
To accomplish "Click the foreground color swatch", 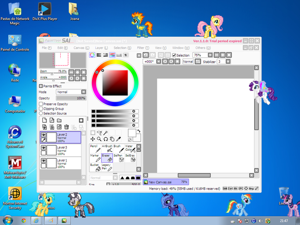I will coord(132,133).
